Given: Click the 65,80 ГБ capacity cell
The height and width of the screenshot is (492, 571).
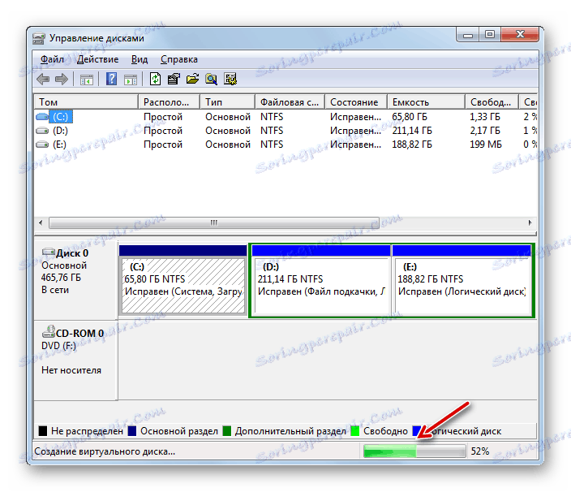Looking at the screenshot, I should (x=410, y=117).
